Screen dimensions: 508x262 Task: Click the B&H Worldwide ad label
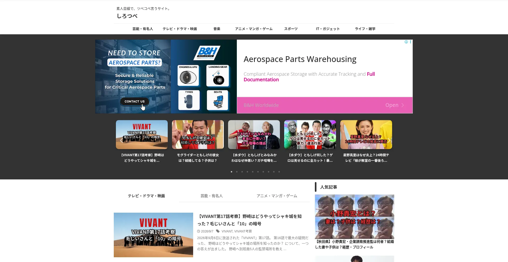[x=261, y=105]
